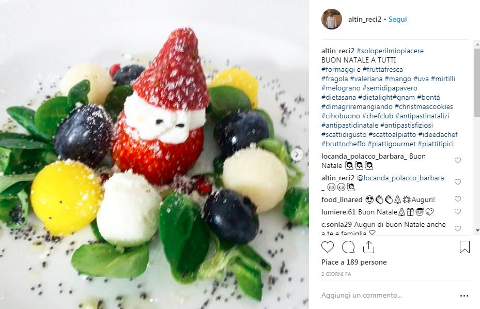Go to next photo in carousel
The image size is (480, 309).
coord(297,154)
